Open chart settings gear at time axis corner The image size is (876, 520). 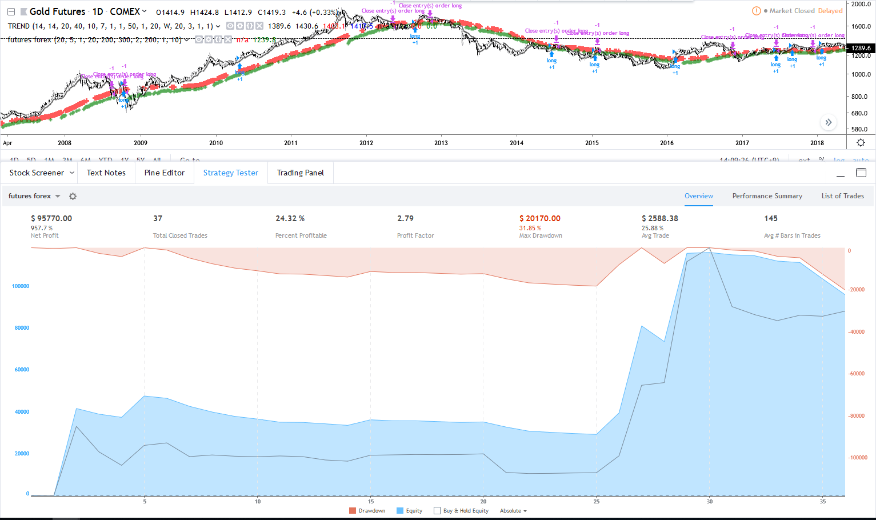[x=861, y=143]
